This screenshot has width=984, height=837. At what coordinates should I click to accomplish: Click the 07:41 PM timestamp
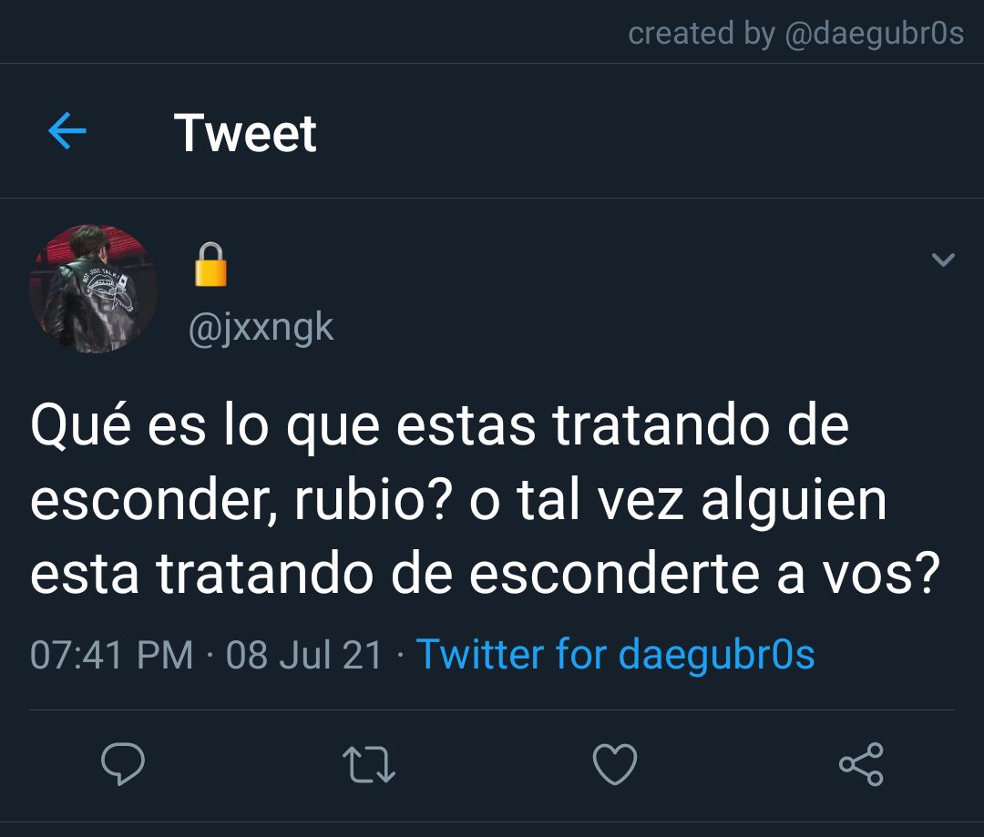112,655
